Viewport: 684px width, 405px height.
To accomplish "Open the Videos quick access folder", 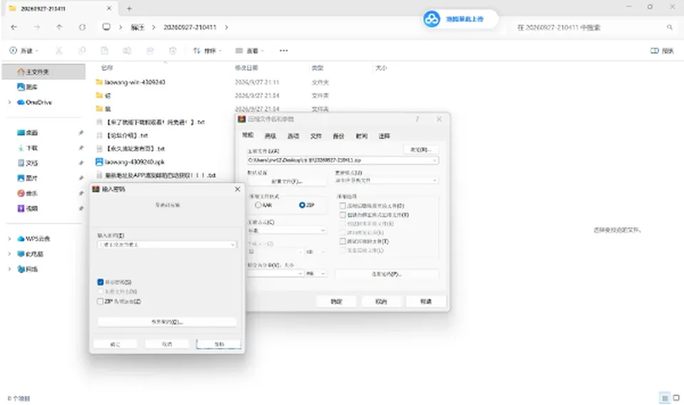I will pyautogui.click(x=27, y=209).
